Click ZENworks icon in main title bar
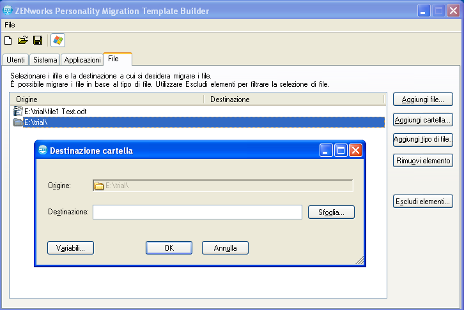Screen dimensions: 464x310 8,11
